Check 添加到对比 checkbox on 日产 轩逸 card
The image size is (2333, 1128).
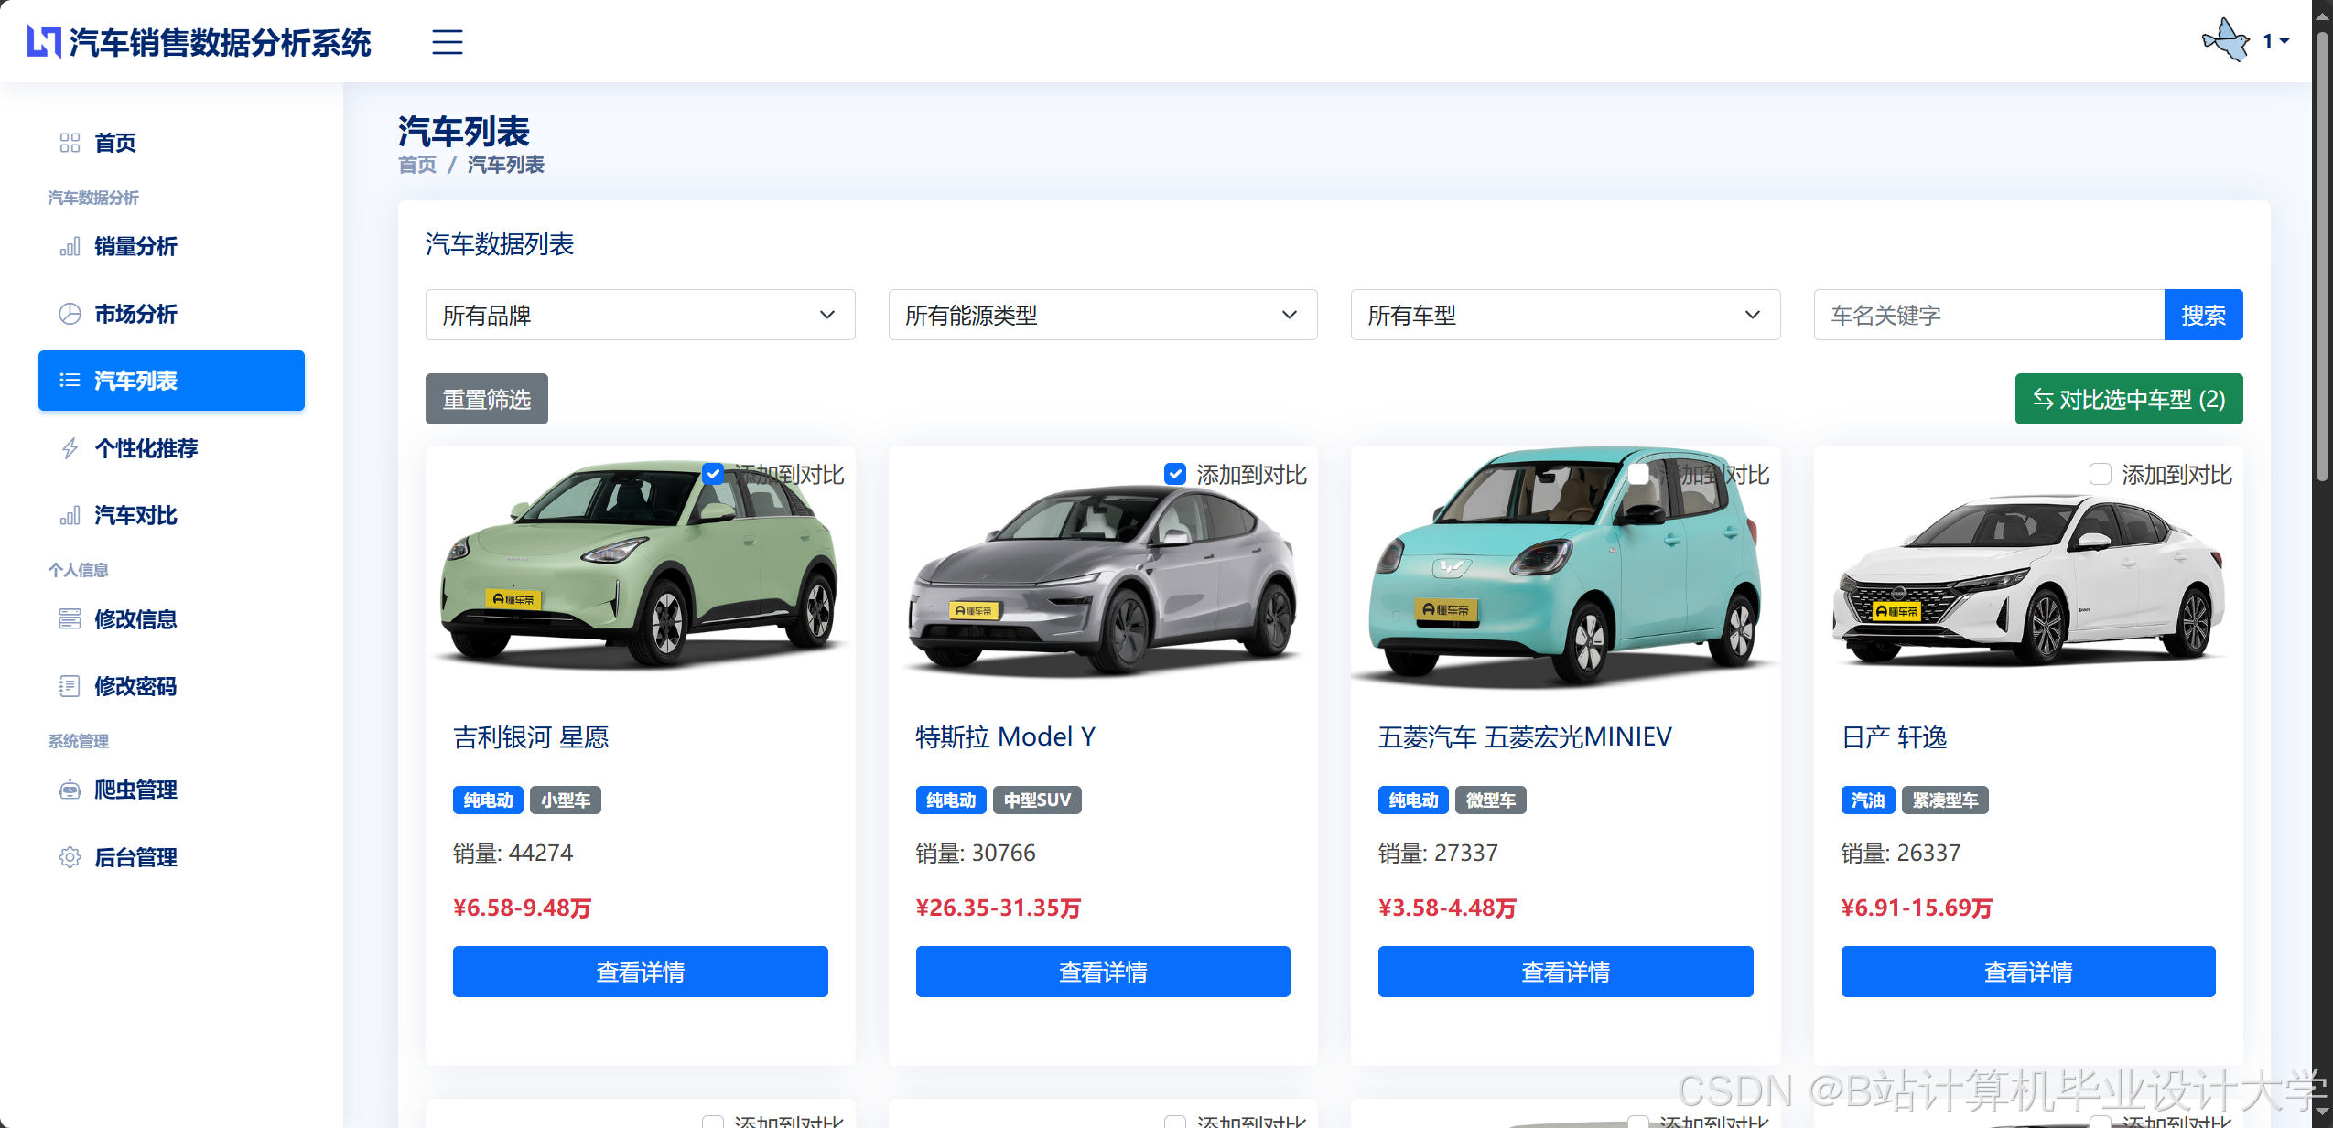2101,474
